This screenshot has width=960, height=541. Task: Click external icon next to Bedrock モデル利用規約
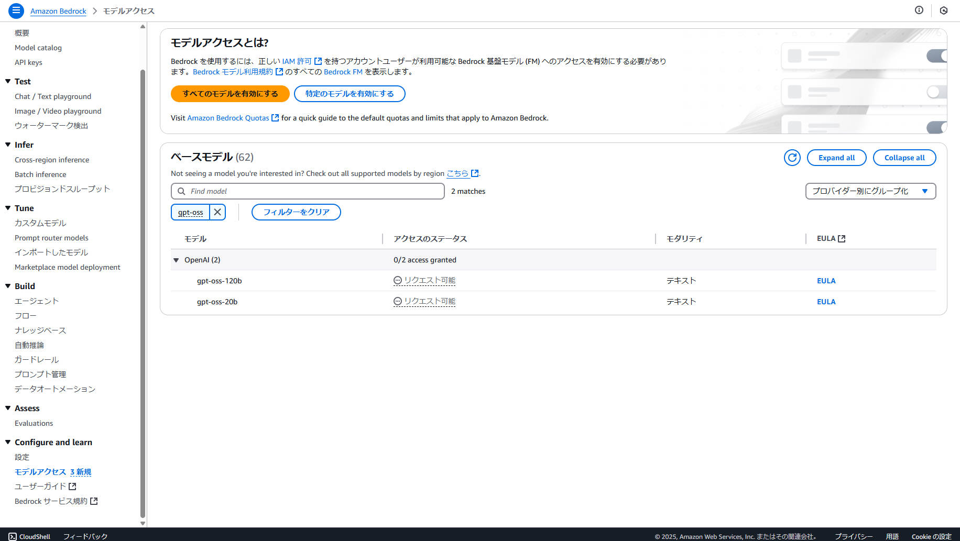pos(279,72)
